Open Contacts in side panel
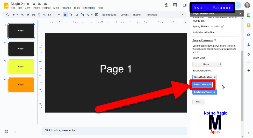Screen dimensions: 253x138 click(249, 45)
